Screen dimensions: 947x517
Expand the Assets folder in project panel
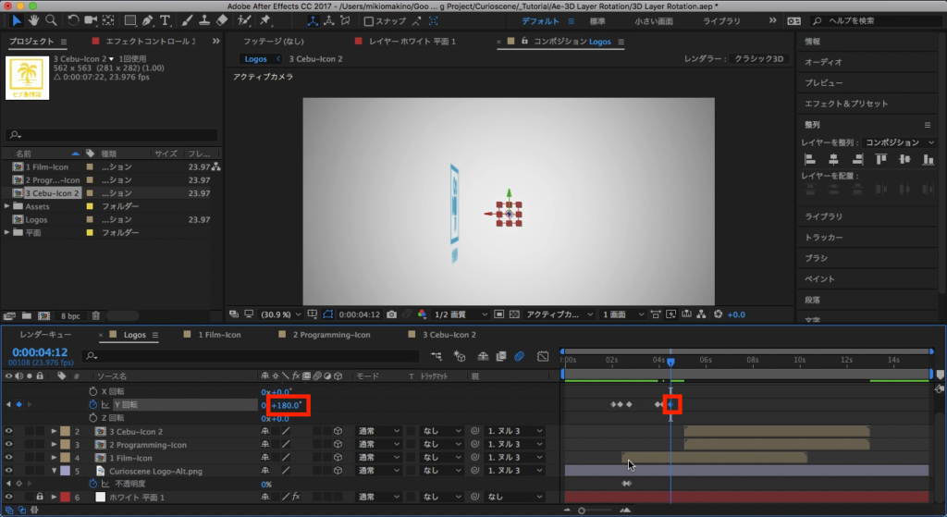click(x=8, y=206)
